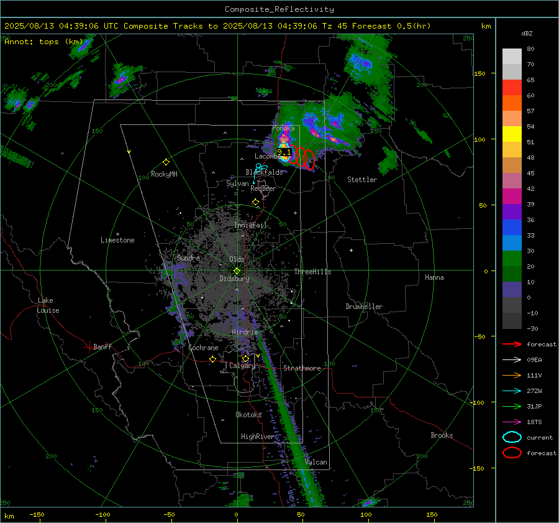Screen dimensions: 559x523
Task: Click the cyan current ellipse legend icon
Action: pos(512,437)
